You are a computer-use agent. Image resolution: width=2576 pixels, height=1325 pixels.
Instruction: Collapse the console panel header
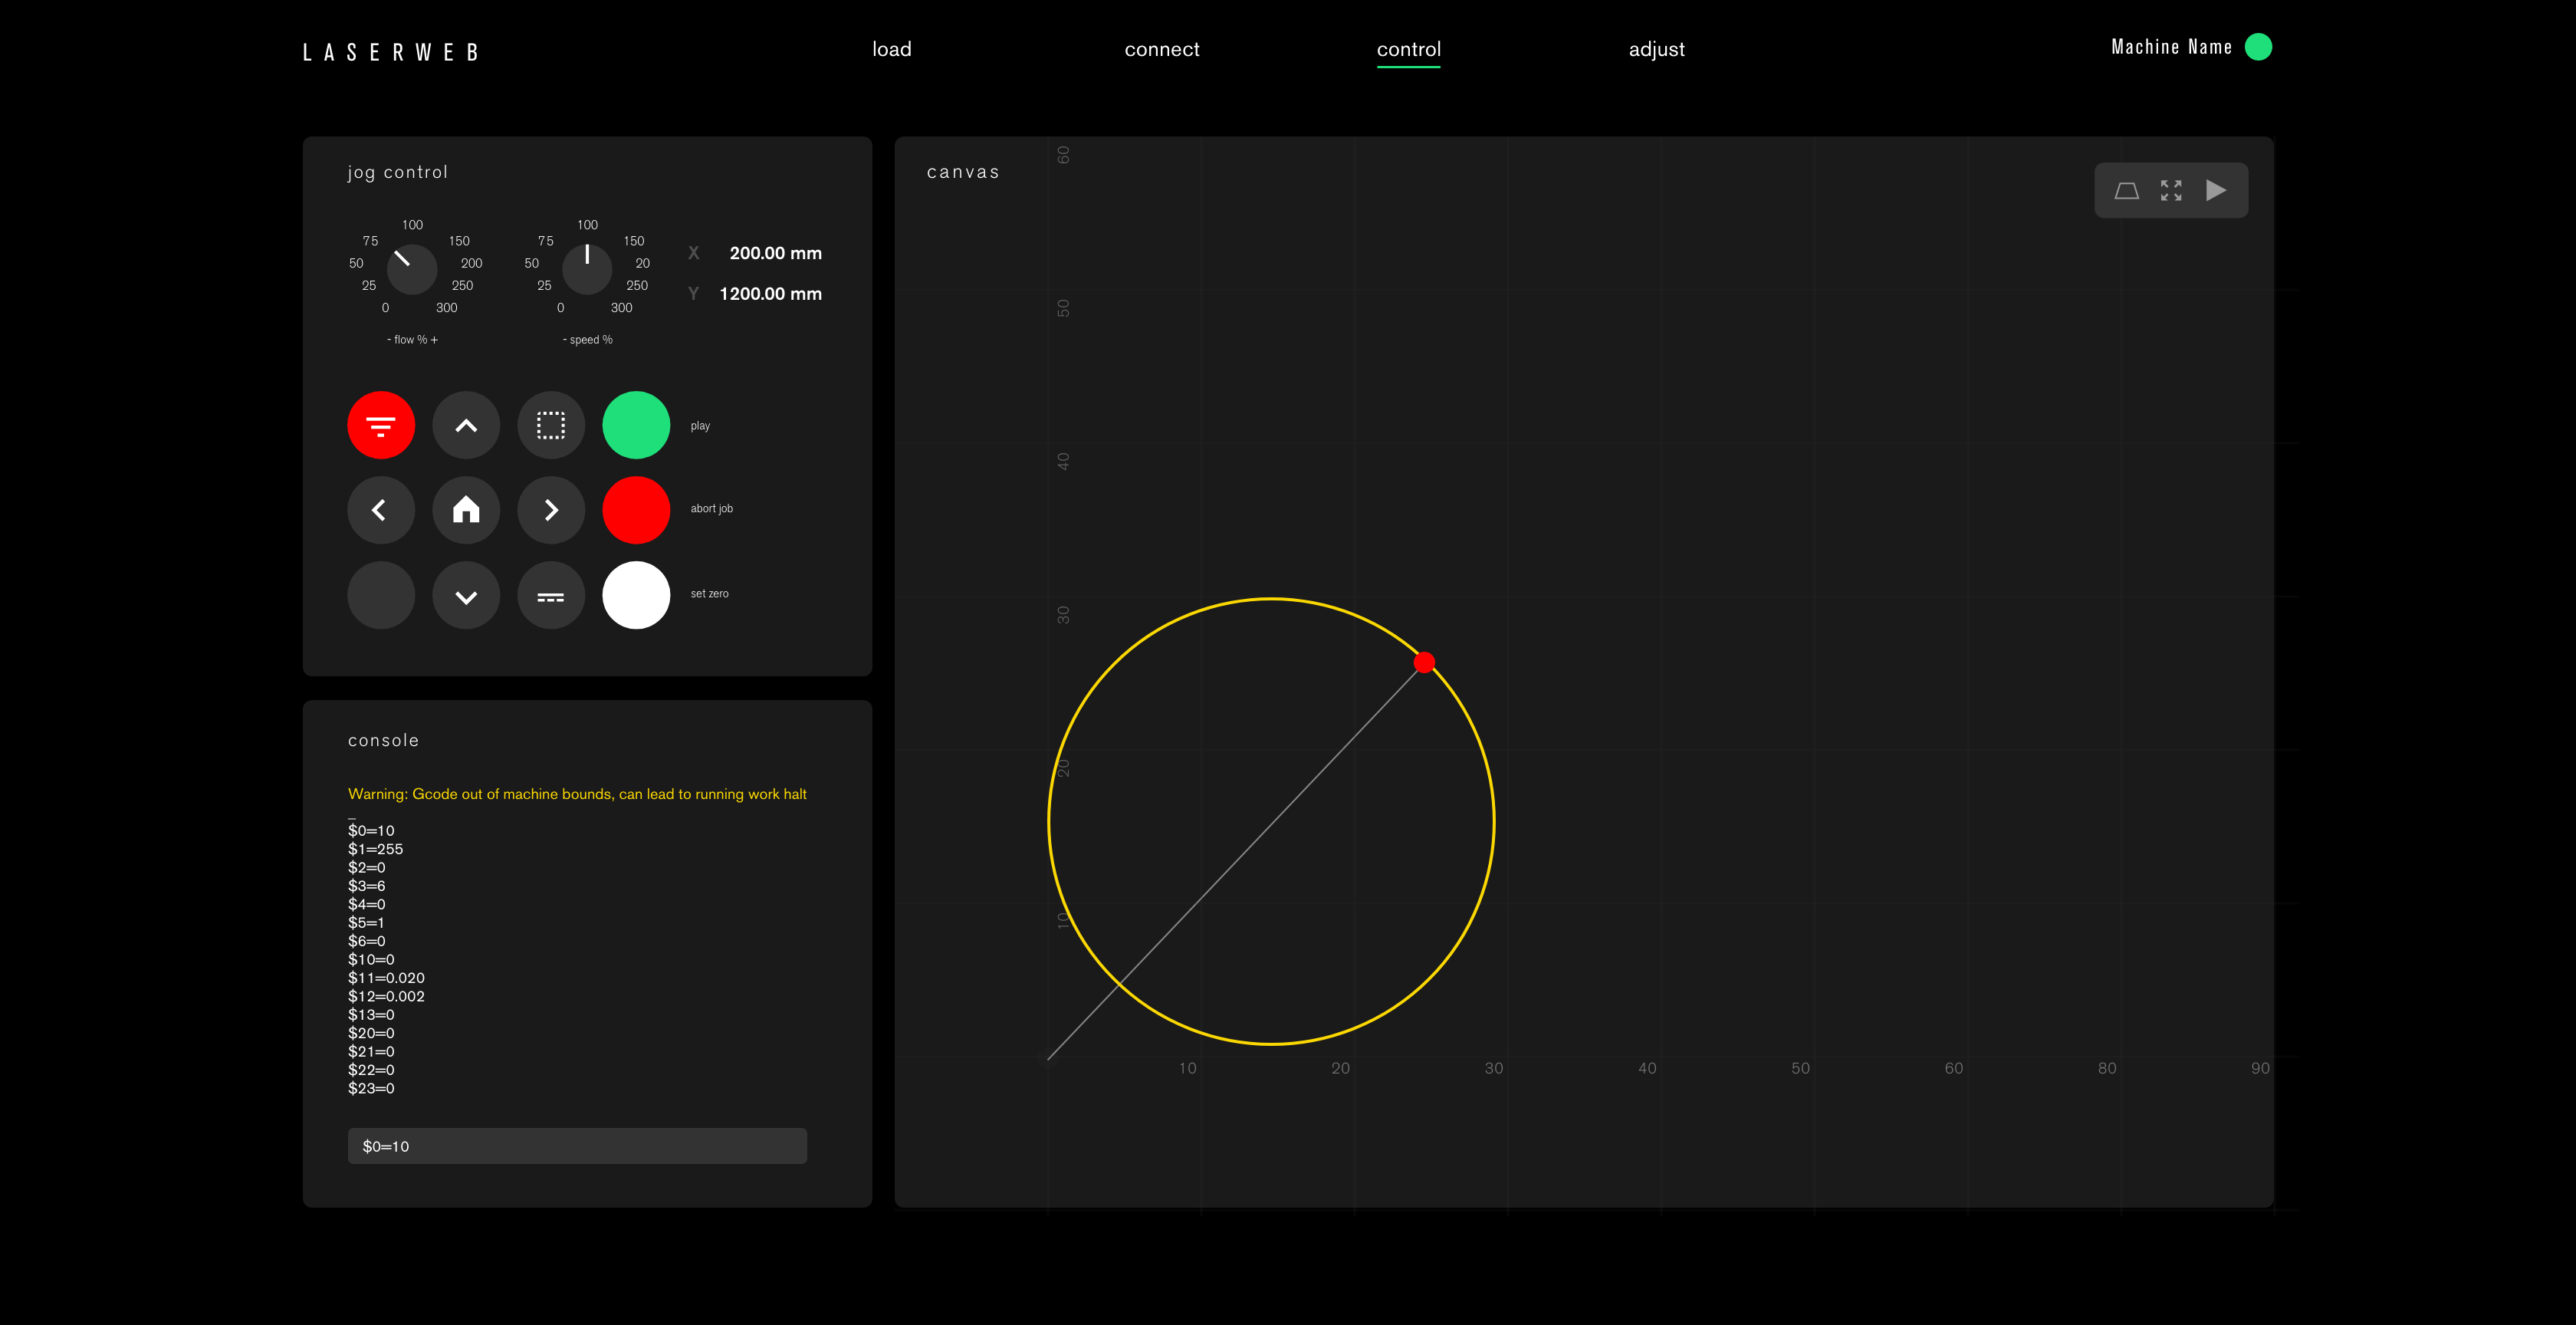[x=383, y=740]
